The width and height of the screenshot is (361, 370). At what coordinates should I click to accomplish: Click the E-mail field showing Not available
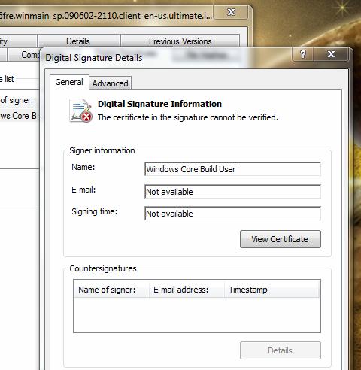coord(233,192)
